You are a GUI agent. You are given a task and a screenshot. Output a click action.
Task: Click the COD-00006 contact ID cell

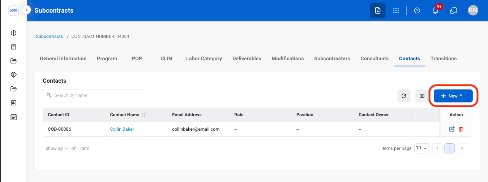[x=59, y=129]
